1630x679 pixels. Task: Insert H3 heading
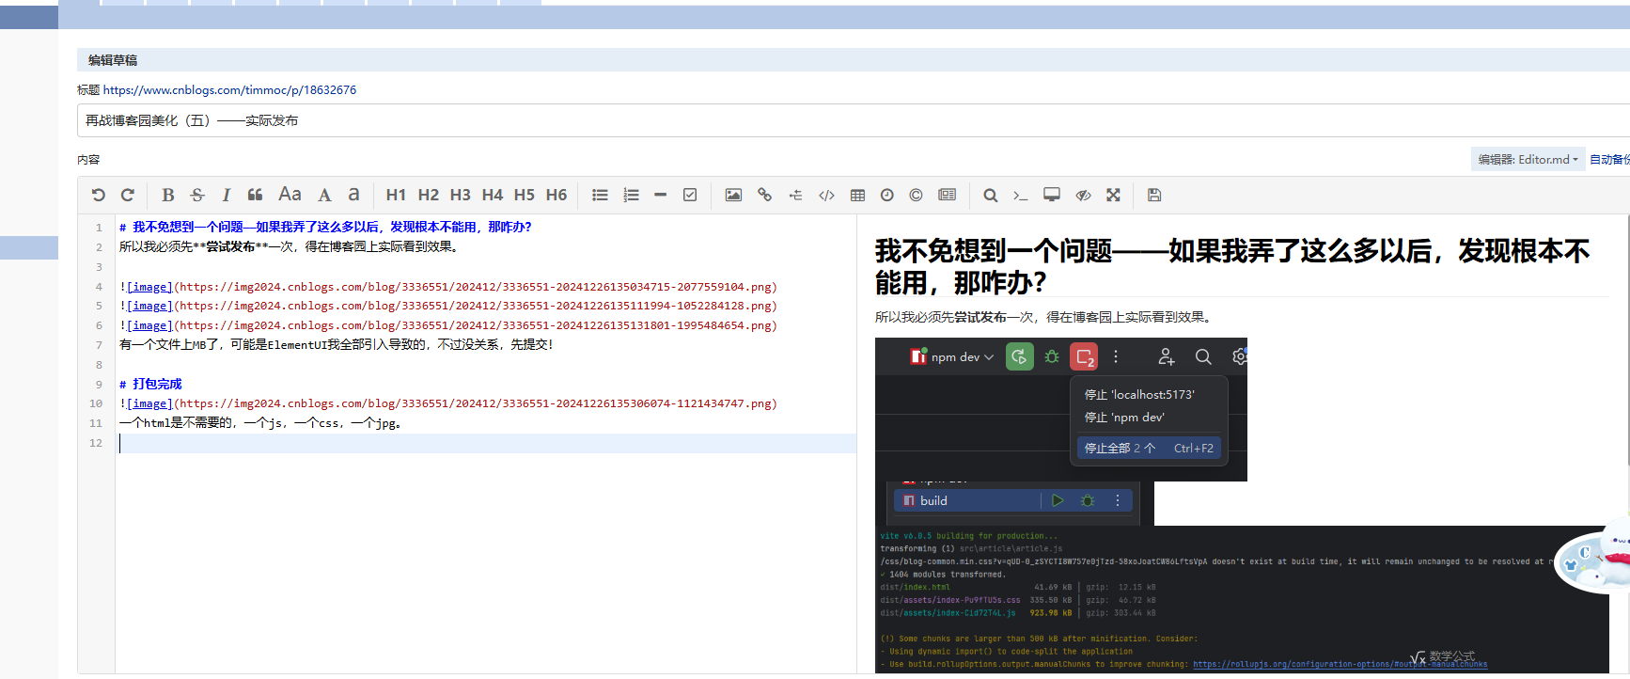[x=460, y=195]
